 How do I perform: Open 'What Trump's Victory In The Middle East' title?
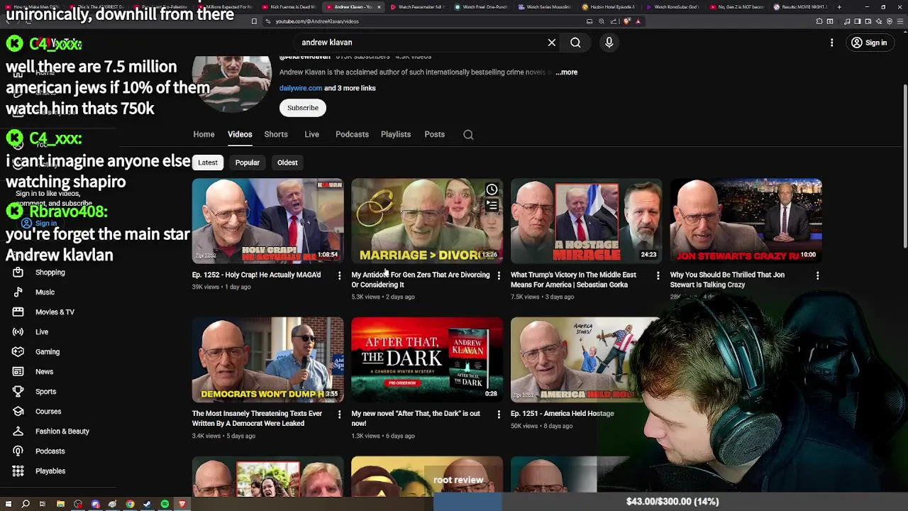(573, 280)
